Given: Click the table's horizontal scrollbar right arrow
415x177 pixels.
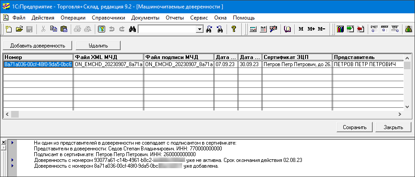Looking at the screenshot, I should click(x=400, y=114).
